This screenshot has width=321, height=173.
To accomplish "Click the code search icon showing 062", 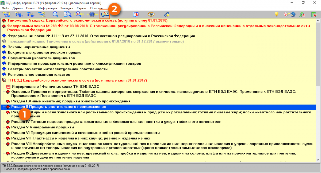I will 78,14.
